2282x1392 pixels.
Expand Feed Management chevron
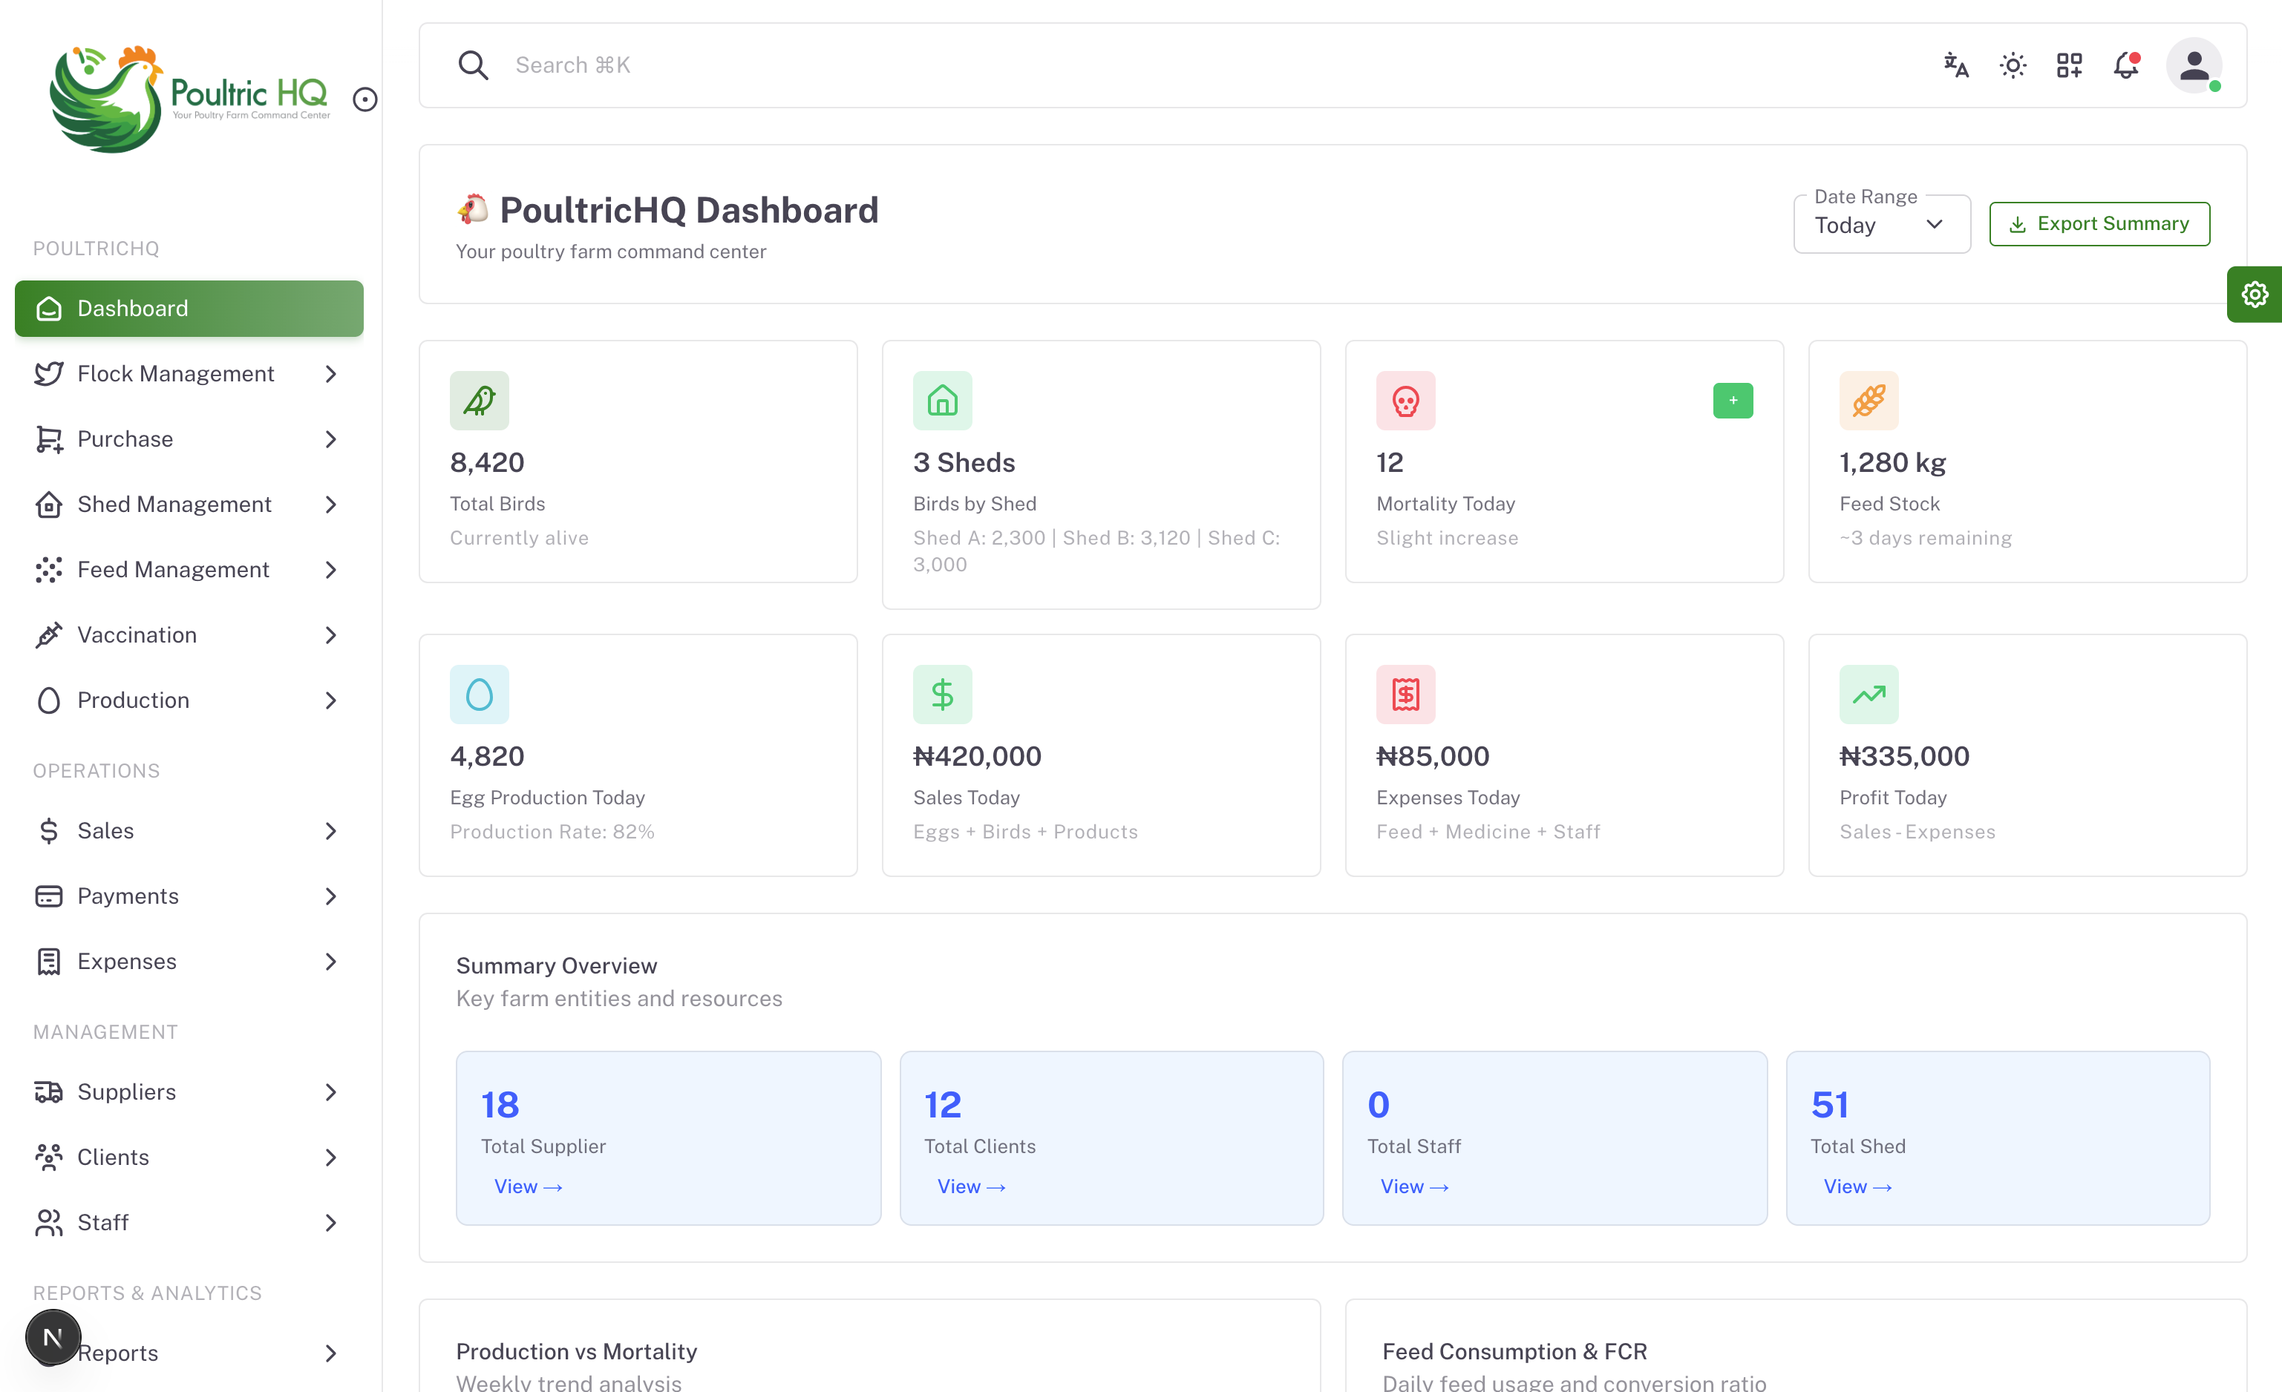330,569
